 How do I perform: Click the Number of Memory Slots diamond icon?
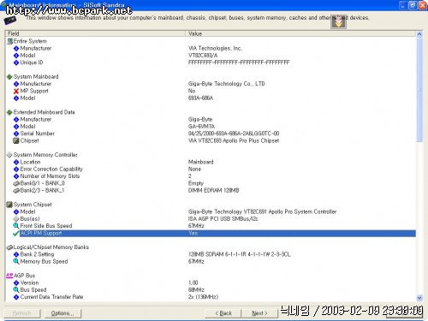16,176
